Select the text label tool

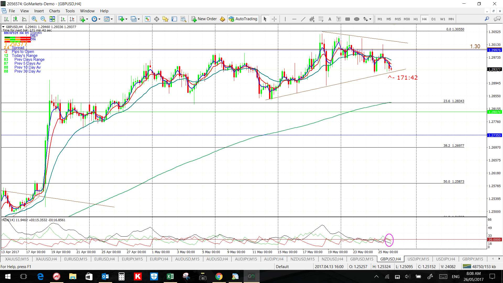pos(339,19)
